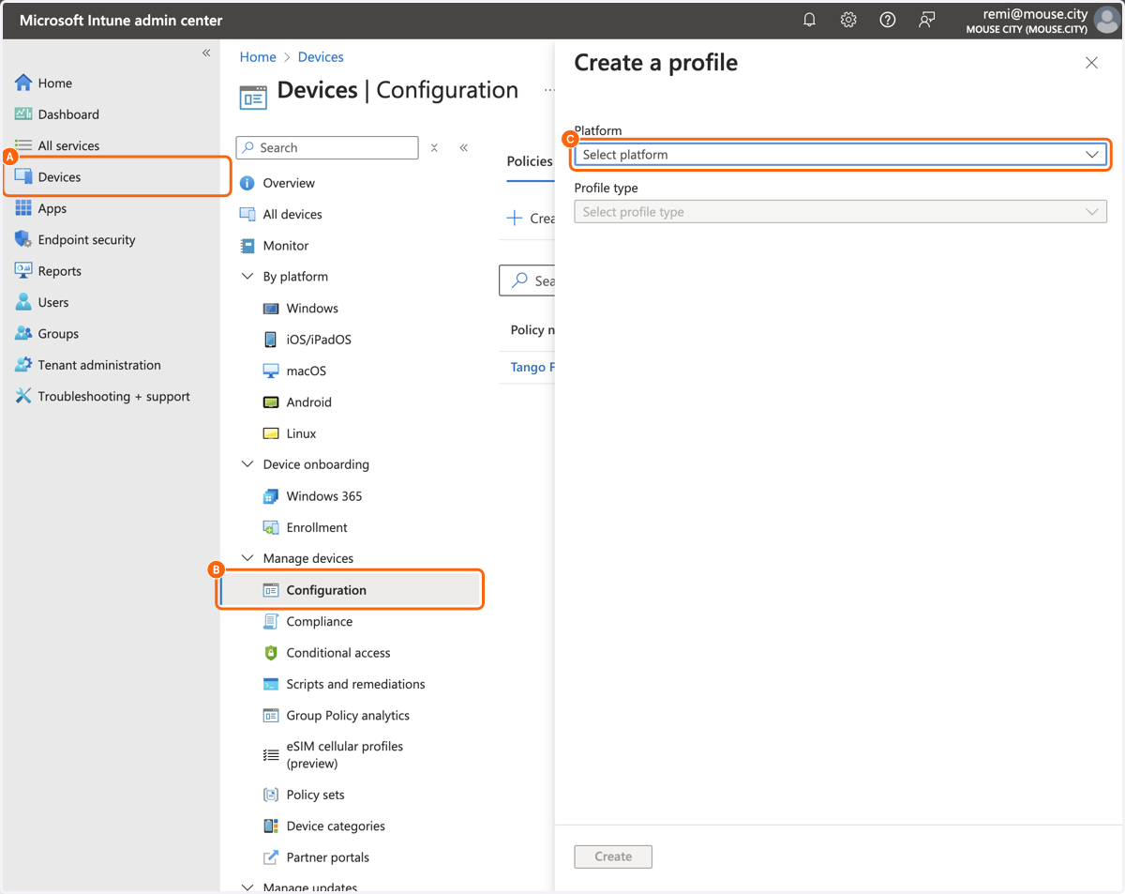Open the Select platform dropdown
Viewport: 1125px width, 894px height.
(841, 155)
